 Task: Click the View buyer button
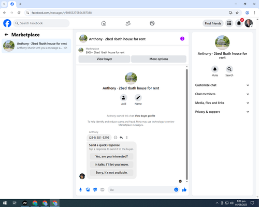pos(104,59)
